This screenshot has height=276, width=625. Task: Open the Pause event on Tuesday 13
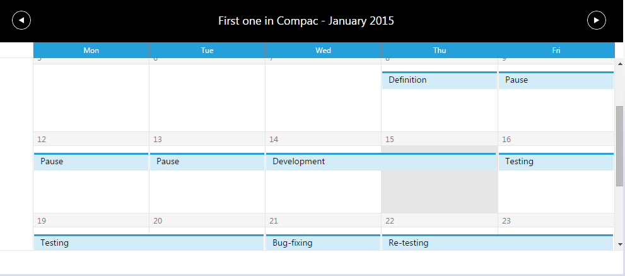pyautogui.click(x=207, y=162)
